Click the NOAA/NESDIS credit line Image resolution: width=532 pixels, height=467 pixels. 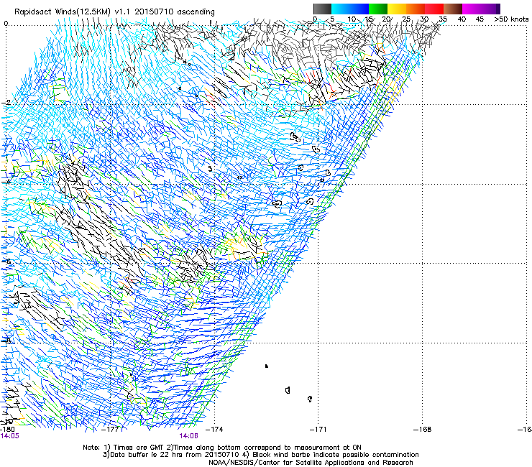click(x=311, y=463)
